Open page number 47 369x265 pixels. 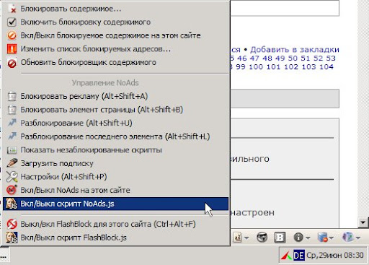254,58
